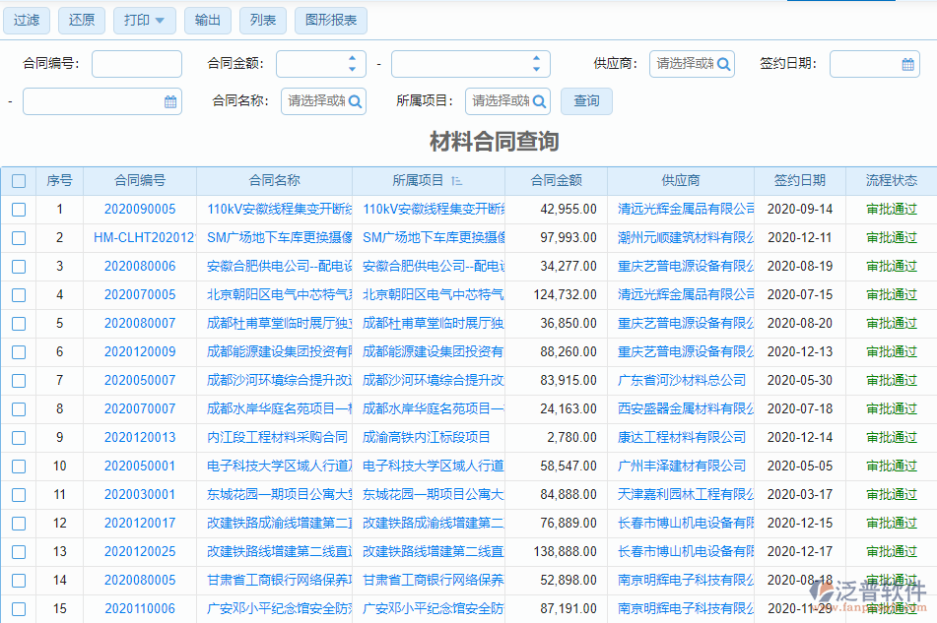The height and width of the screenshot is (623, 937).
Task: Click the 过滤 filter toolbar button
Action: point(27,20)
